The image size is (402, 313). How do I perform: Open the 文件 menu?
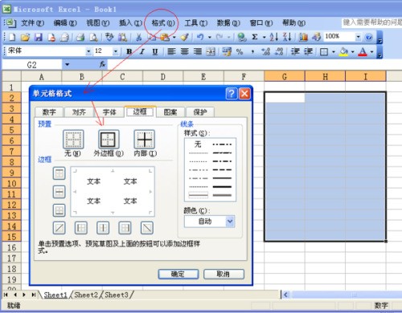[x=33, y=23]
